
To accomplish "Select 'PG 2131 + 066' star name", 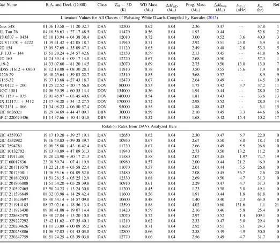I will click(13, 107).
